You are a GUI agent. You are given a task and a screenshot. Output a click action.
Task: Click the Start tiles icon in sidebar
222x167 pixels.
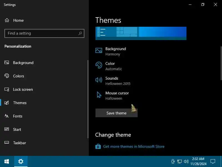click(7, 129)
